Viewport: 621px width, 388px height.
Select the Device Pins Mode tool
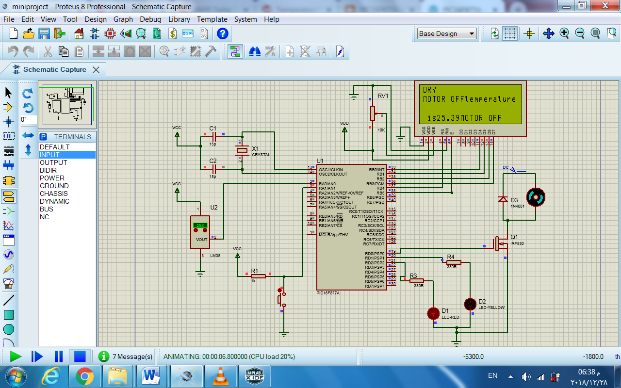(x=8, y=211)
